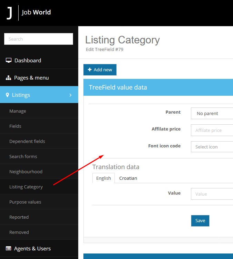Open the Search forms submenu item
Viewport: 233px width, 259px height.
pyautogui.click(x=23, y=157)
